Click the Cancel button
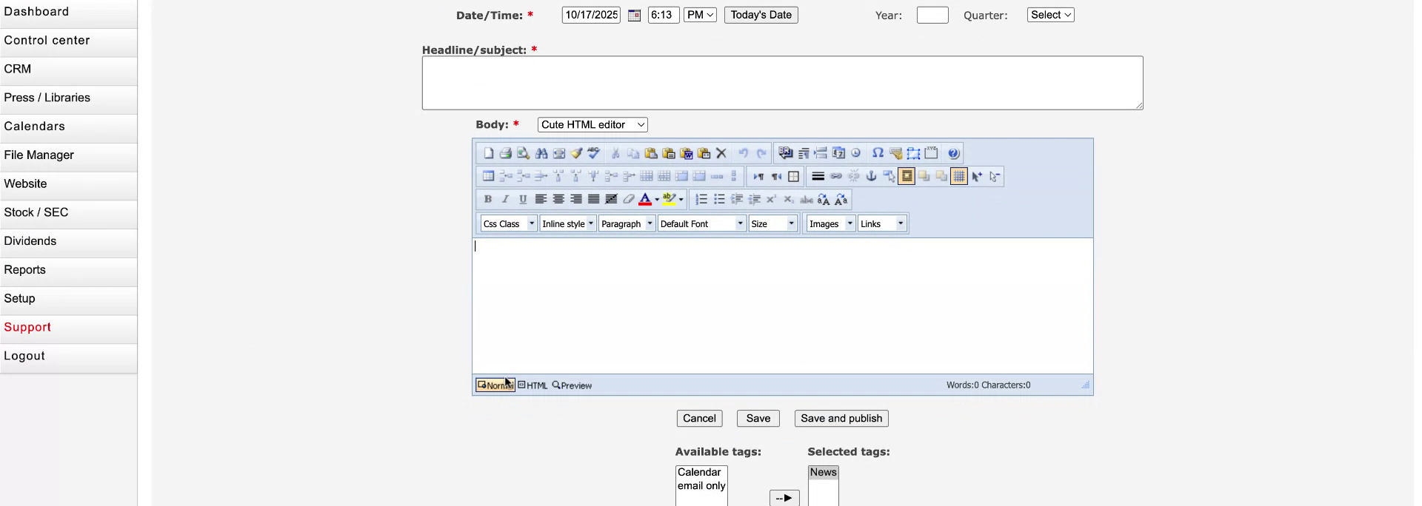Viewport: 1422px width, 506px height. (699, 419)
